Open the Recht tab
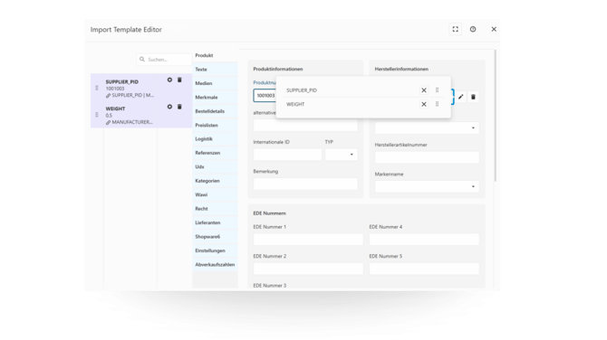Image resolution: width=607 pixels, height=340 pixels. click(x=216, y=209)
